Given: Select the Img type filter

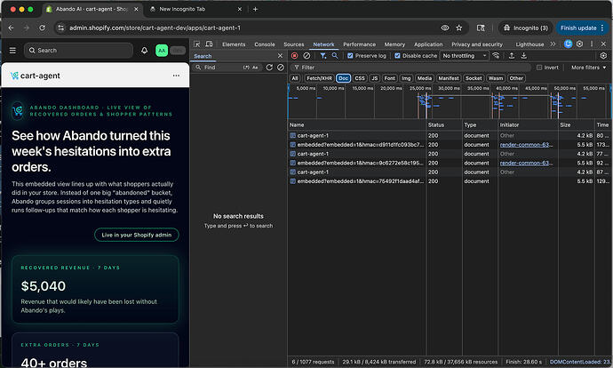Looking at the screenshot, I should (406, 78).
